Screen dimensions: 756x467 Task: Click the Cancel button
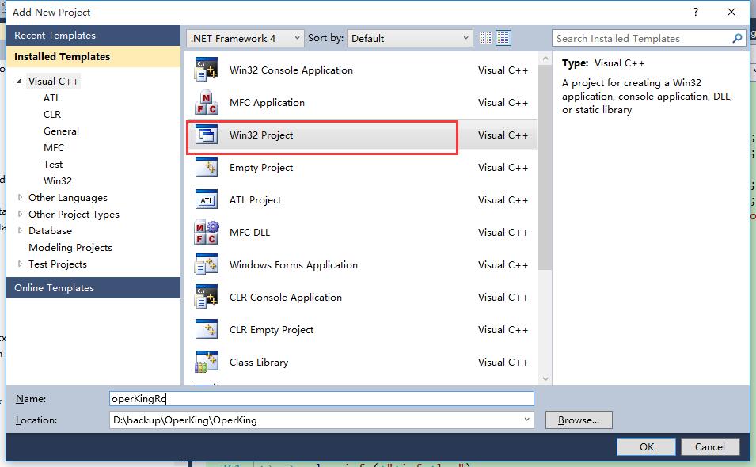tap(710, 446)
